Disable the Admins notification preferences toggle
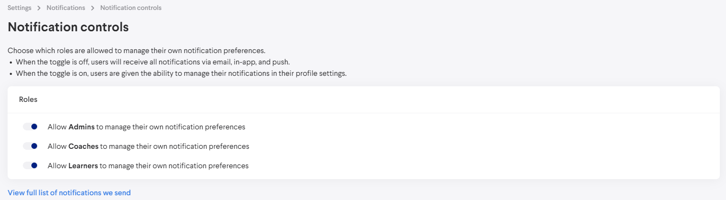 (30, 127)
